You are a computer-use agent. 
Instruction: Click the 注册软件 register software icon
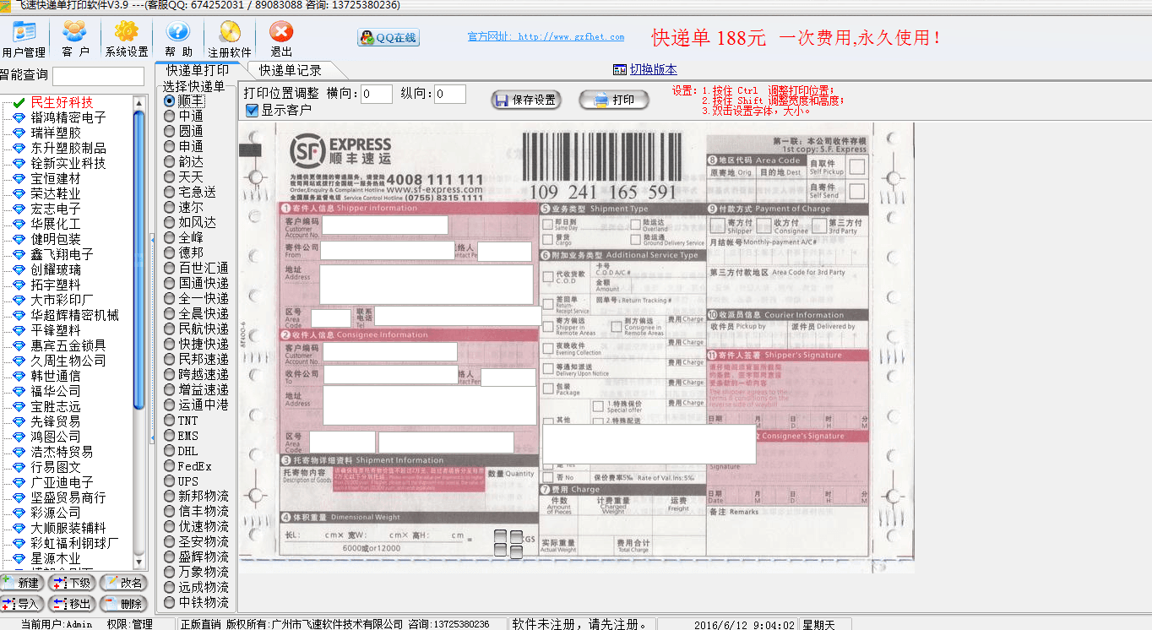pyautogui.click(x=230, y=39)
